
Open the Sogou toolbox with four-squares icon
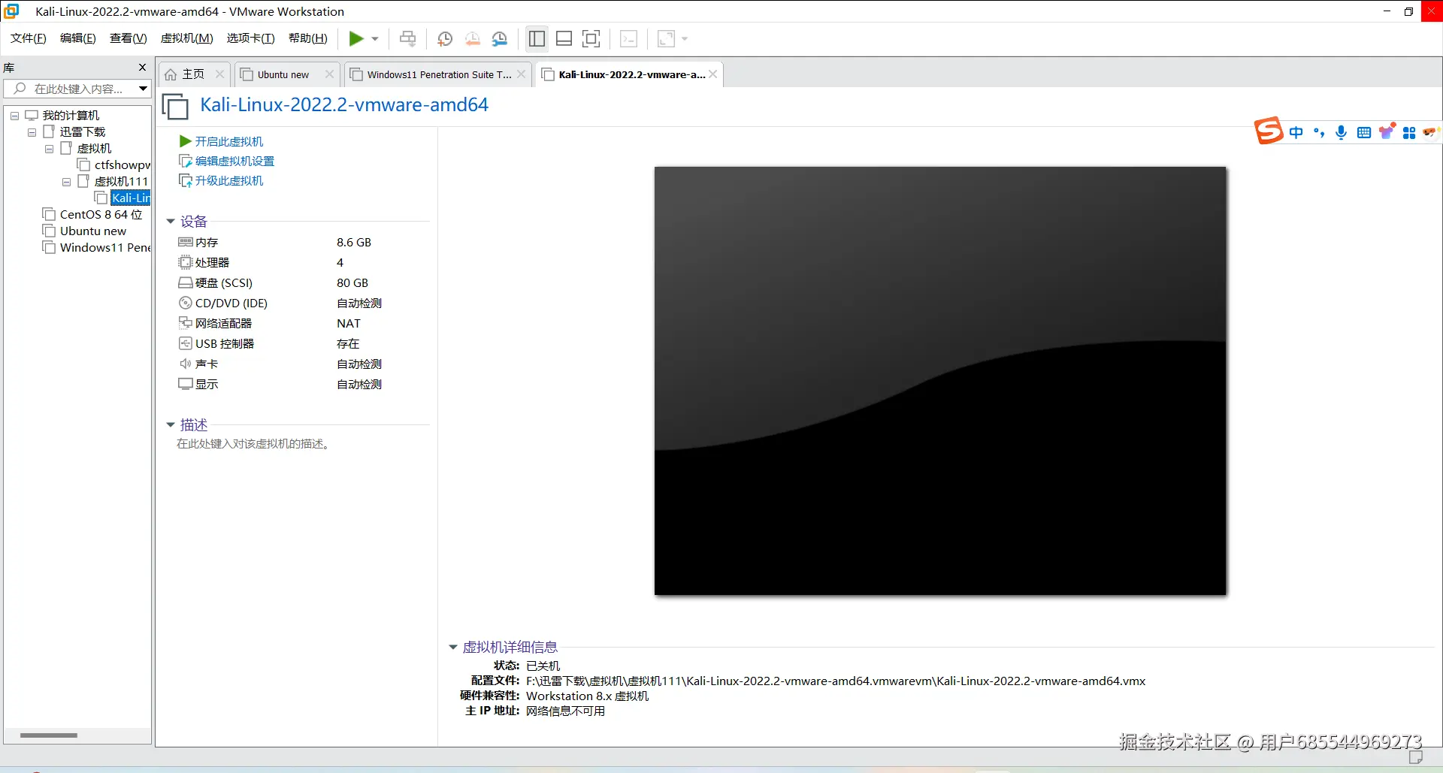(1409, 132)
